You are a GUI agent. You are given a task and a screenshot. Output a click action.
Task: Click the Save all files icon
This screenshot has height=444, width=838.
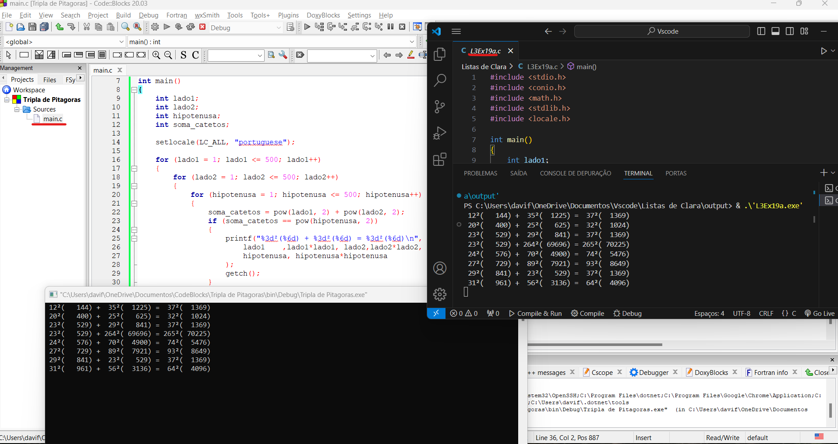point(44,27)
